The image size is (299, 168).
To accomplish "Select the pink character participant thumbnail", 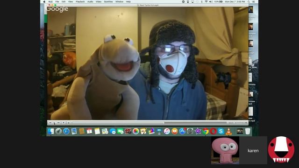I will coord(225,150).
